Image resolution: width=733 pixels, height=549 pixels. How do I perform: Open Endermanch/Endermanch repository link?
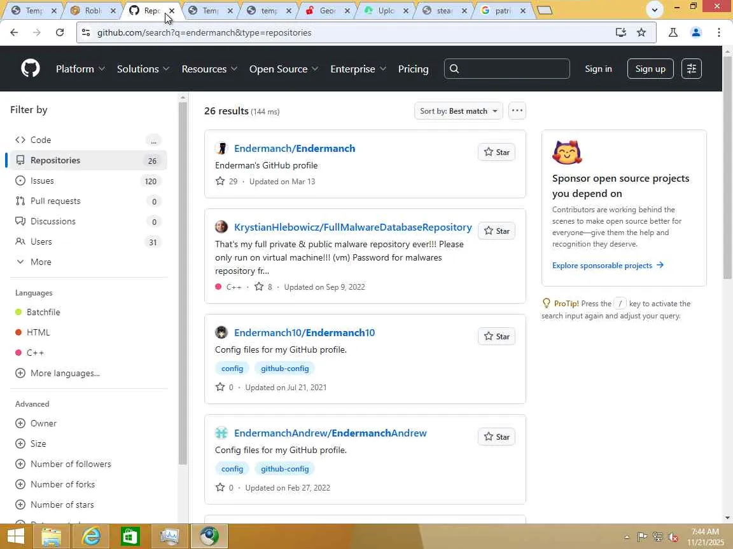tap(295, 149)
